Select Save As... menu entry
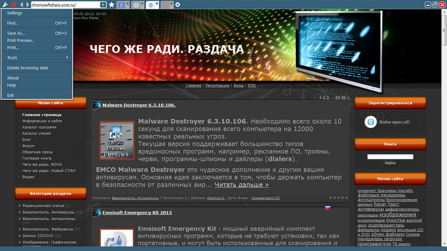Screen dimensions: 447x251 click(37, 33)
